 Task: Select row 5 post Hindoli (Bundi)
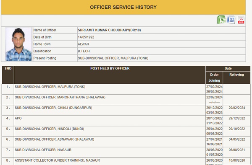(49, 129)
